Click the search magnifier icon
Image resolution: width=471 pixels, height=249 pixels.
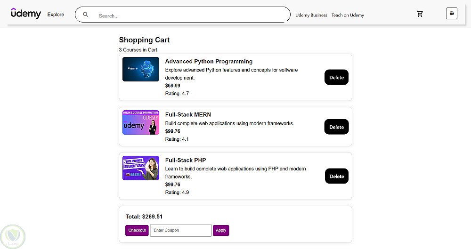pyautogui.click(x=85, y=15)
